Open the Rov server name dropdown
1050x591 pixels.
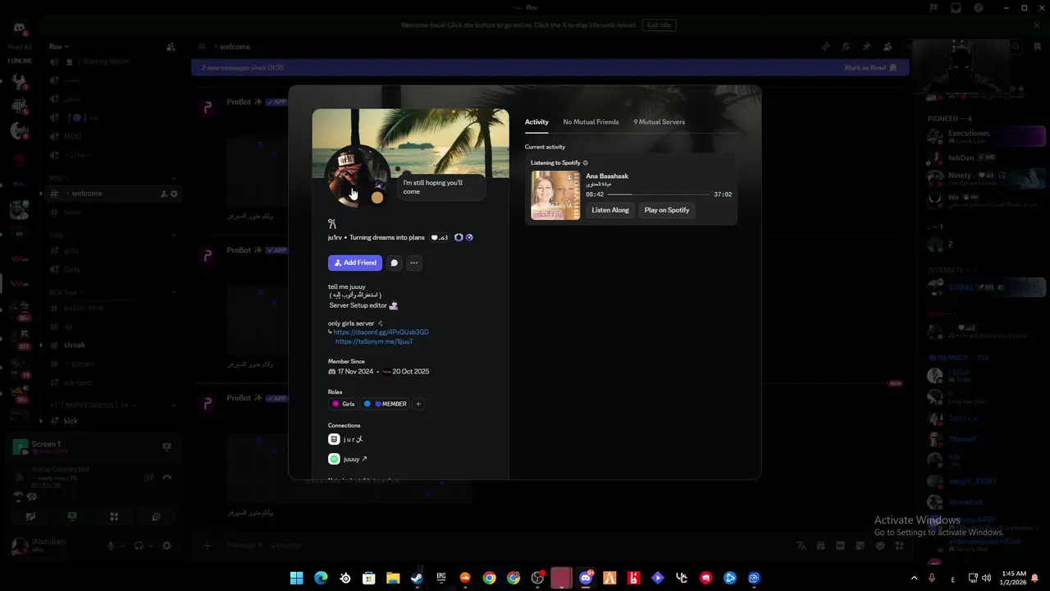point(59,47)
